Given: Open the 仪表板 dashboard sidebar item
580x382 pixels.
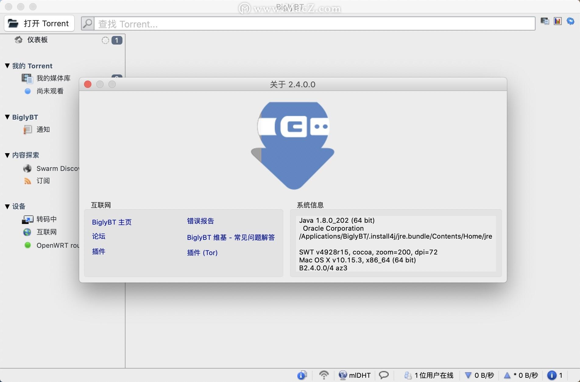Looking at the screenshot, I should [x=37, y=40].
